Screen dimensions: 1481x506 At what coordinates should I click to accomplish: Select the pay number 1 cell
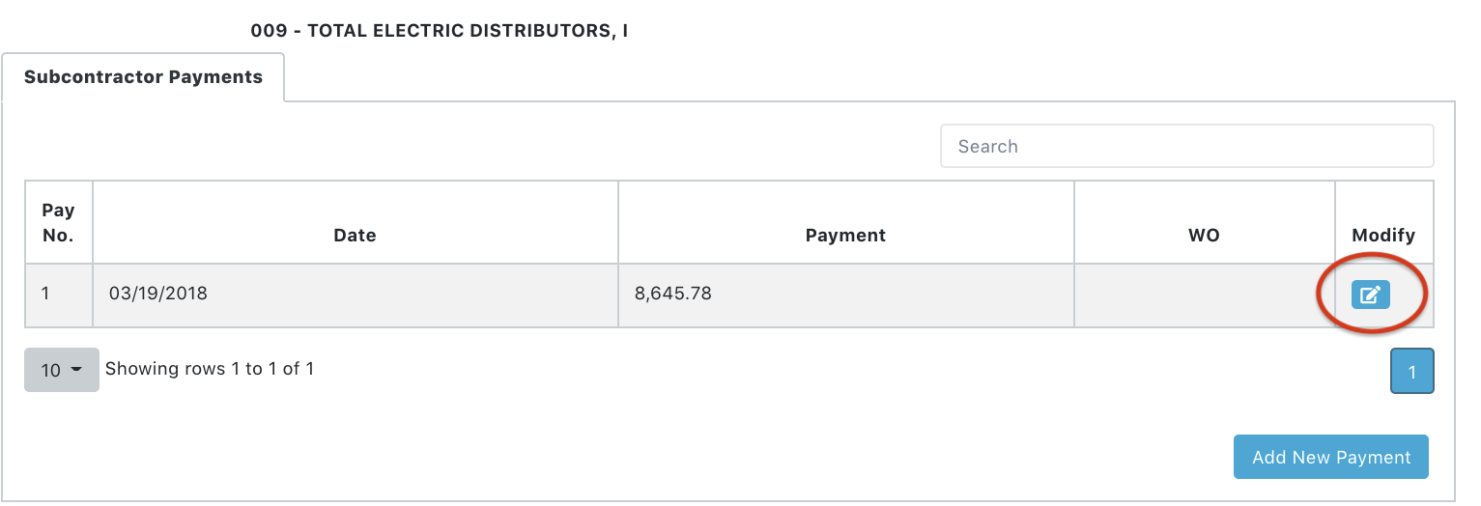pyautogui.click(x=59, y=295)
